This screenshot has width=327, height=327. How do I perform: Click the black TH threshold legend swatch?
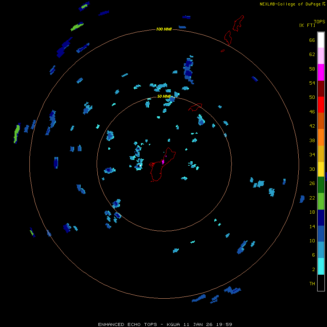point(321,283)
